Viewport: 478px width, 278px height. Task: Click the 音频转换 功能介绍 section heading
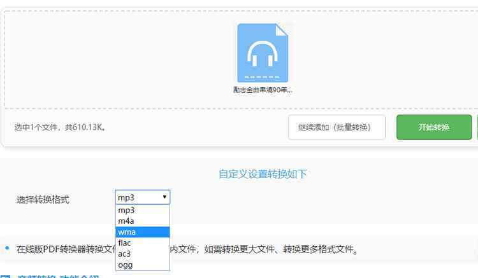click(59, 276)
